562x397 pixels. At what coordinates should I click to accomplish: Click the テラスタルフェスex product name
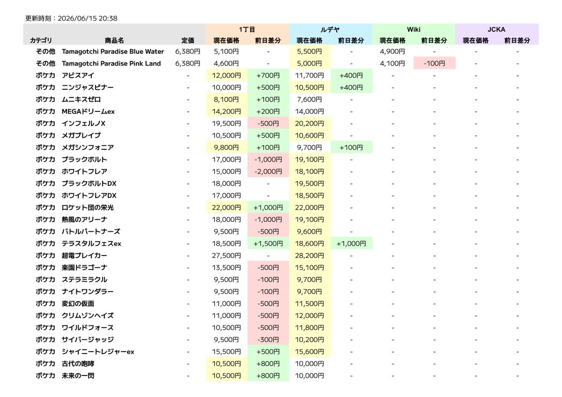(91, 244)
